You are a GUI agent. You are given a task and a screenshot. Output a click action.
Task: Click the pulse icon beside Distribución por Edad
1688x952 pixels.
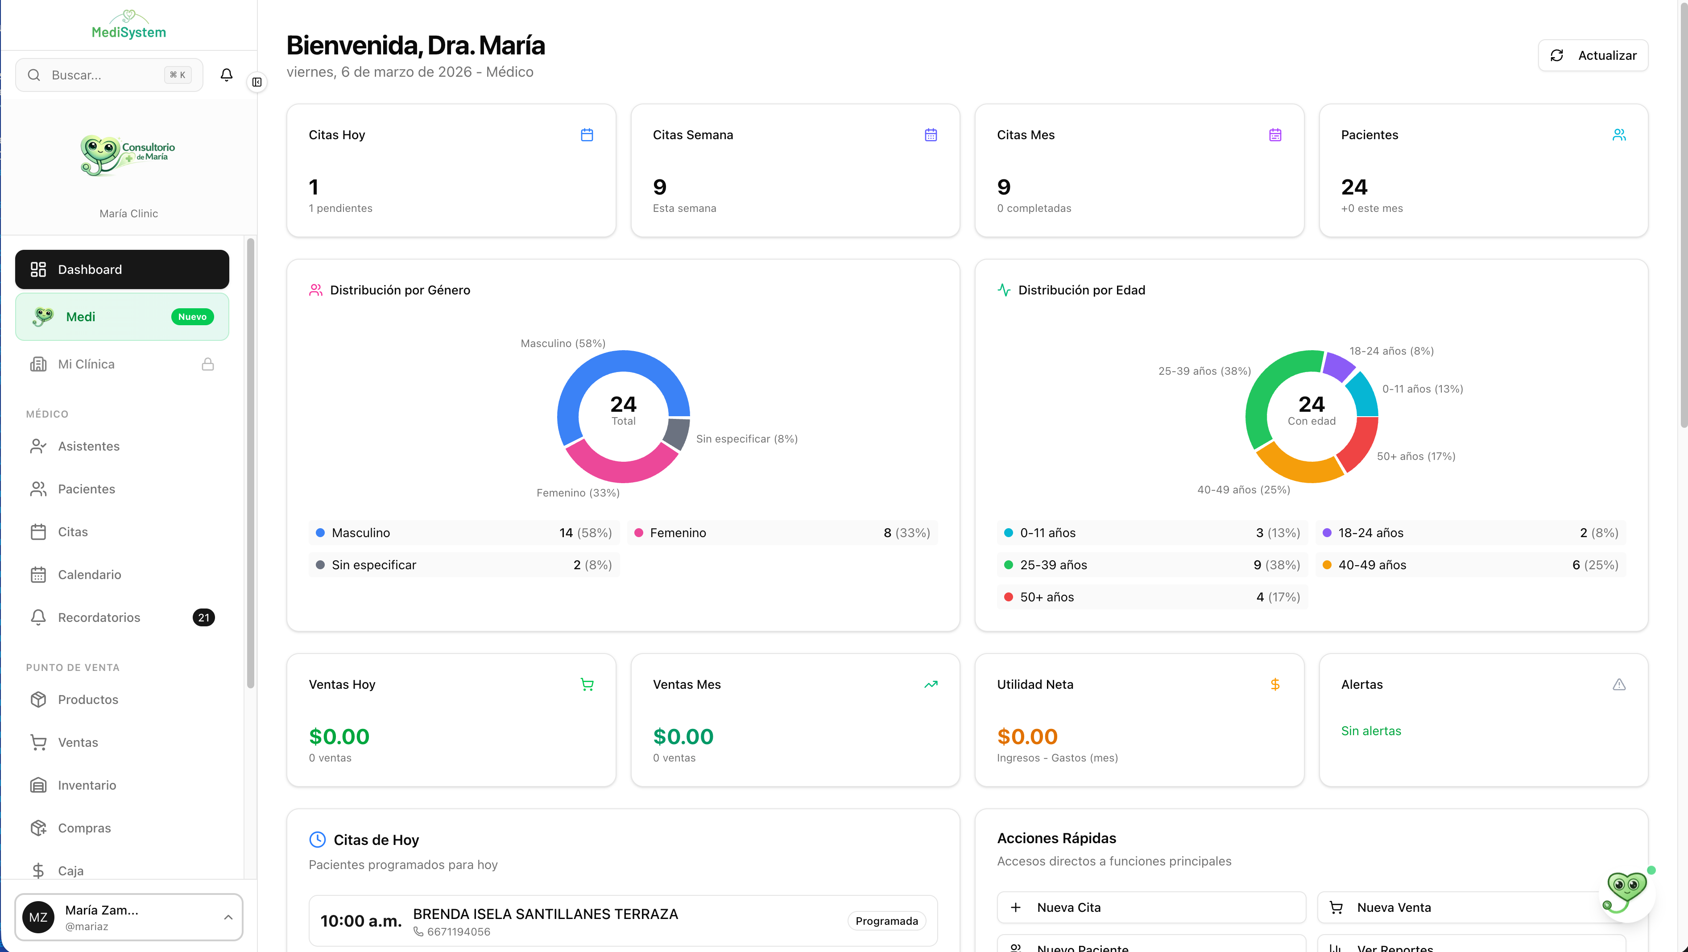[x=1004, y=290]
